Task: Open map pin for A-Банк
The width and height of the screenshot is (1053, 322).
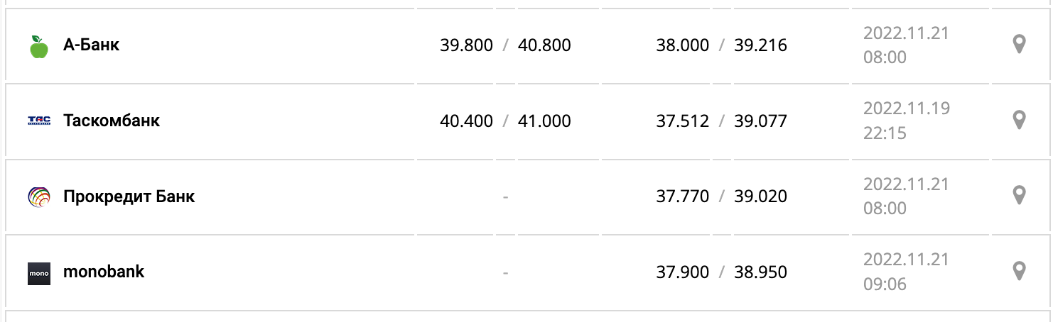Action: pyautogui.click(x=1019, y=45)
